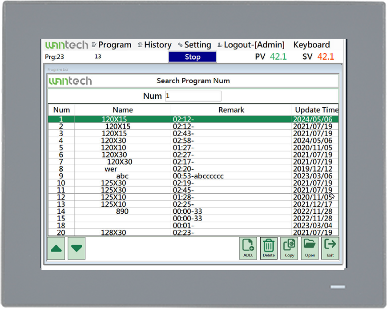This screenshot has width=387, height=309.
Task: Open the Program menu
Action: [x=112, y=45]
